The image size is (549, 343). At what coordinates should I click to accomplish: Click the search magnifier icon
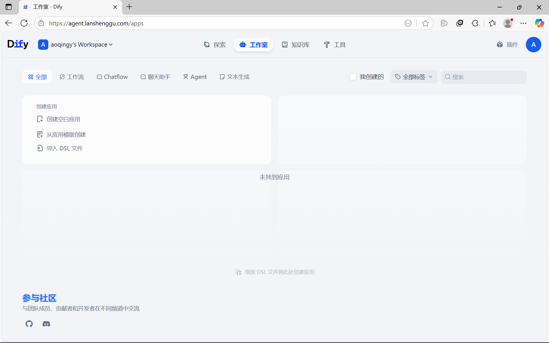pyautogui.click(x=448, y=77)
